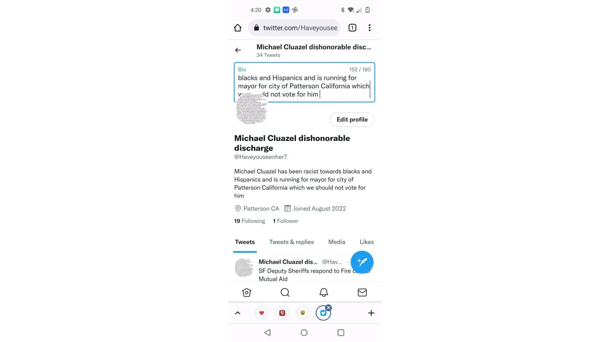Open the browser three-dot menu
609x342 pixels.
coord(369,28)
